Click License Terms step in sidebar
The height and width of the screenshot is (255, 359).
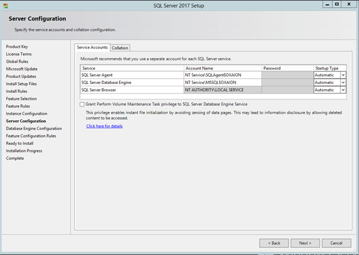point(19,54)
